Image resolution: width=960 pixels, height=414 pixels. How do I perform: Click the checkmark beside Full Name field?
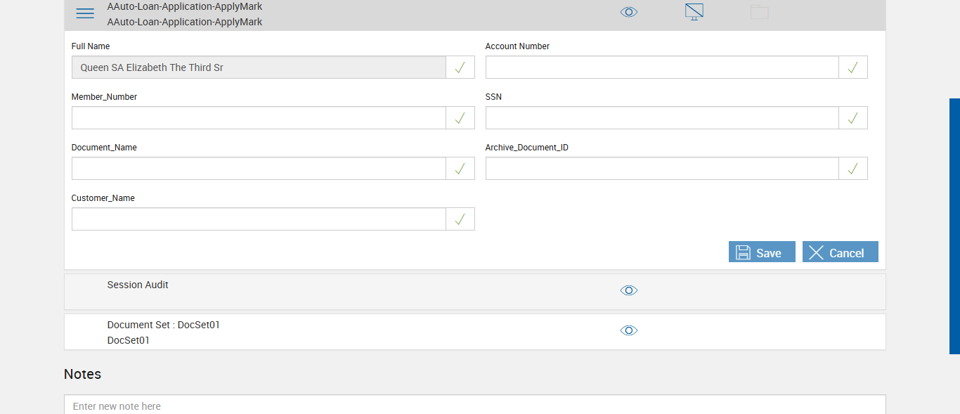tap(460, 67)
